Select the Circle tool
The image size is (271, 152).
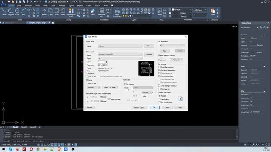(17, 12)
